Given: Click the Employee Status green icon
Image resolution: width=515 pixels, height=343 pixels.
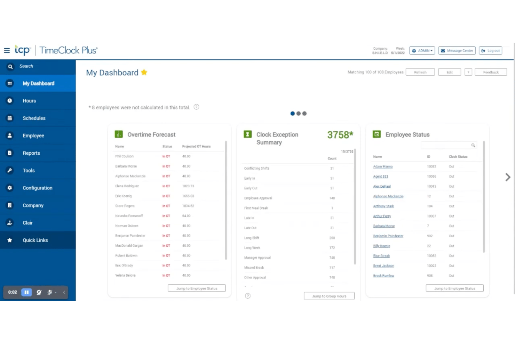Looking at the screenshot, I should tap(377, 134).
